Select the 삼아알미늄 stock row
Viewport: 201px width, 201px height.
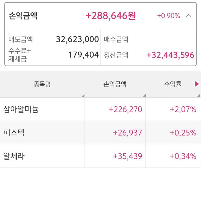click(x=21, y=109)
